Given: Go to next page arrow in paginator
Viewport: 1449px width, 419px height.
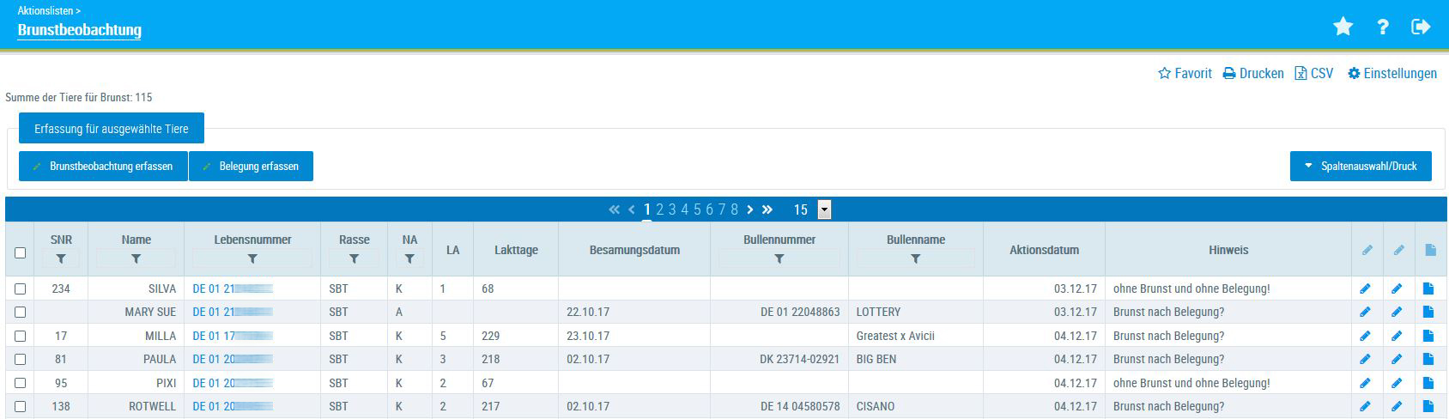Looking at the screenshot, I should coord(750,209).
